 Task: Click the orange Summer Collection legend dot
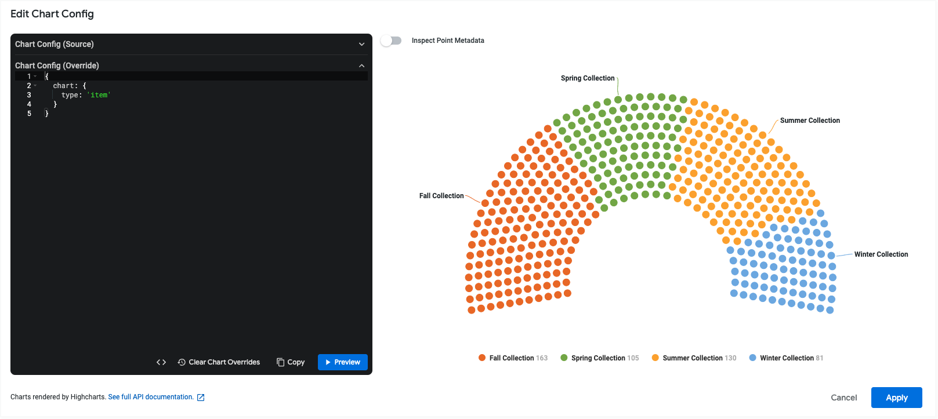(x=655, y=358)
